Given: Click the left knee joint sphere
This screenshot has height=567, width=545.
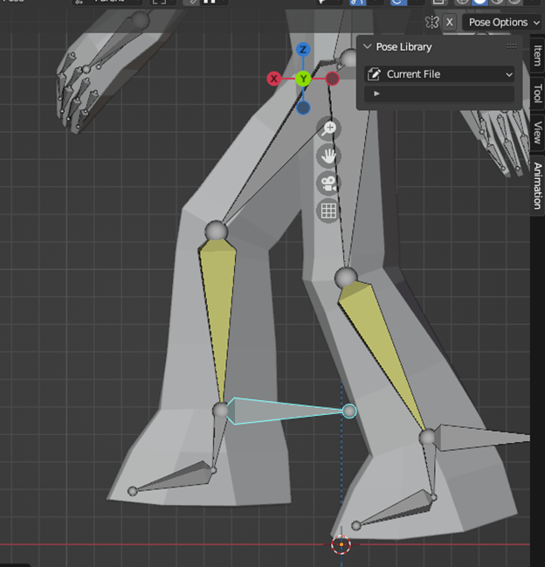Looking at the screenshot, I should pos(216,231).
